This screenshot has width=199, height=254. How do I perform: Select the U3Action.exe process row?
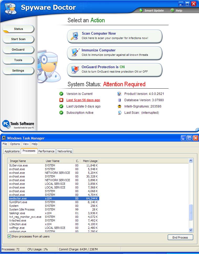pos(54,224)
